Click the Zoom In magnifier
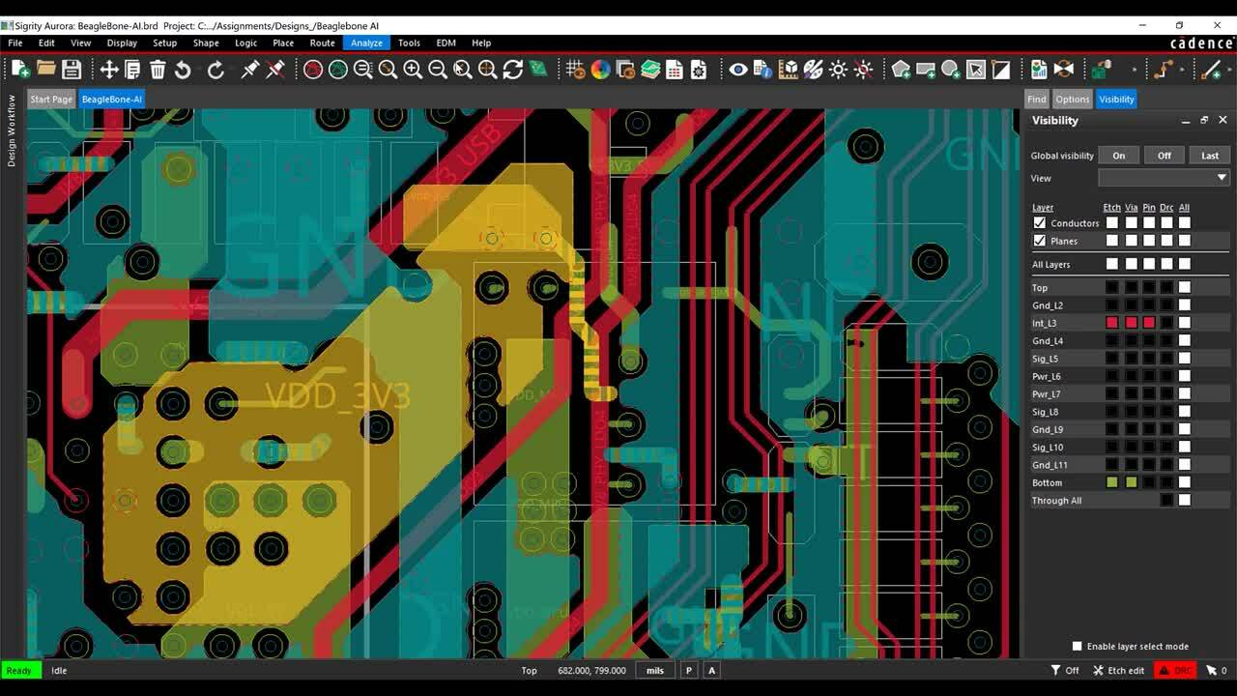This screenshot has height=696, width=1237. [x=413, y=69]
